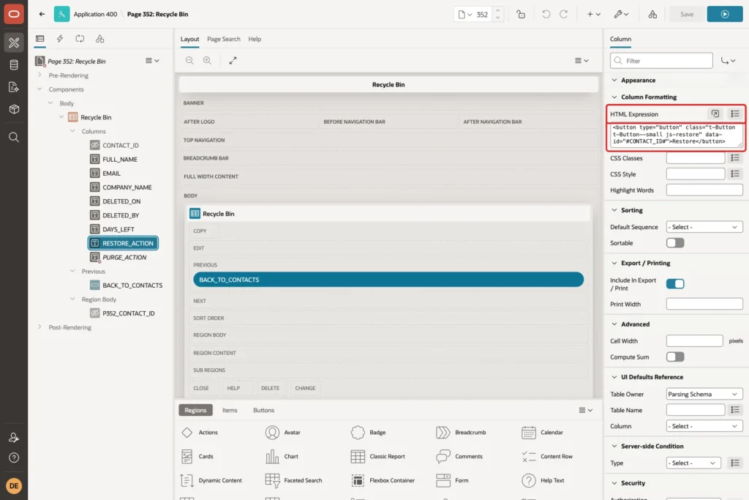749x500 pixels.
Task: Open the create plus menu in toolbar
Action: pyautogui.click(x=594, y=15)
